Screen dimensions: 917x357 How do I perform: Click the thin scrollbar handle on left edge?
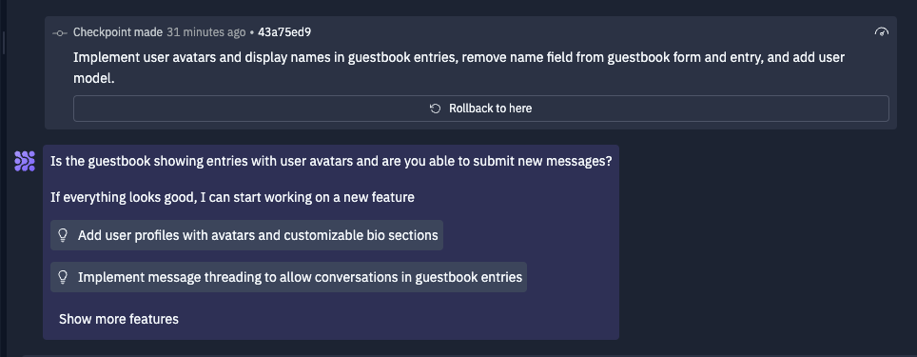(x=4, y=42)
